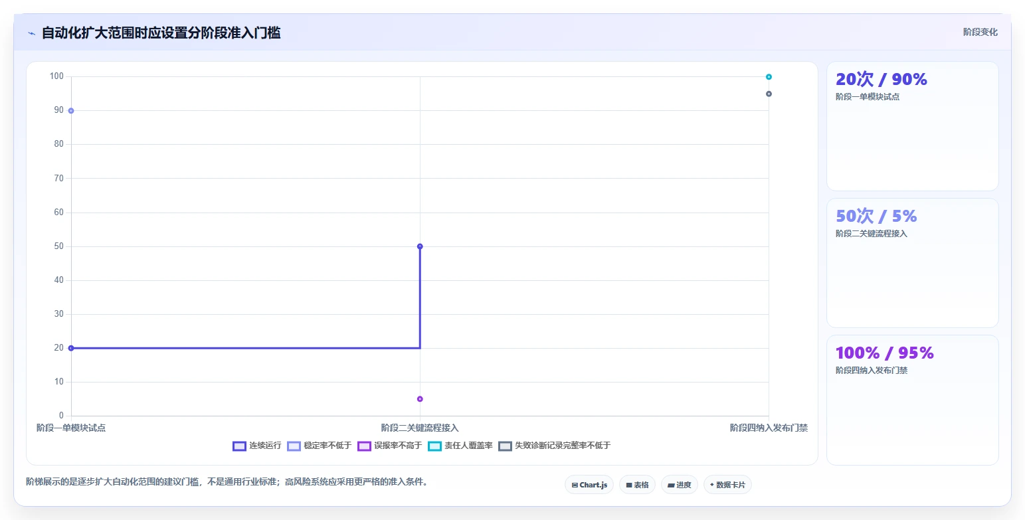Click the 进度 tag button
Screen dimensions: 1025x520
679,485
